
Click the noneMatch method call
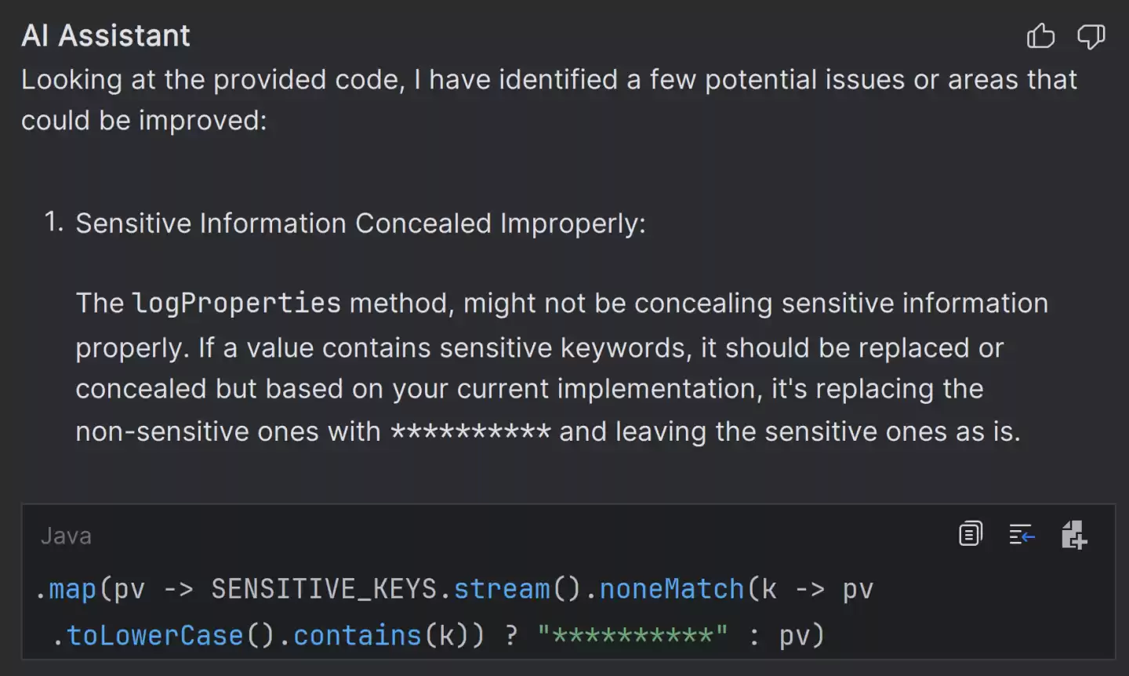[671, 589]
